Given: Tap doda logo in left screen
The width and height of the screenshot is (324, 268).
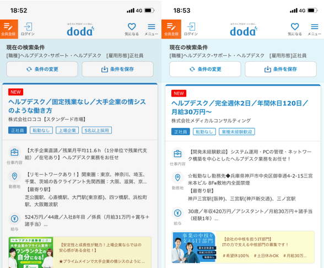Looking at the screenshot, I should click(x=80, y=30).
